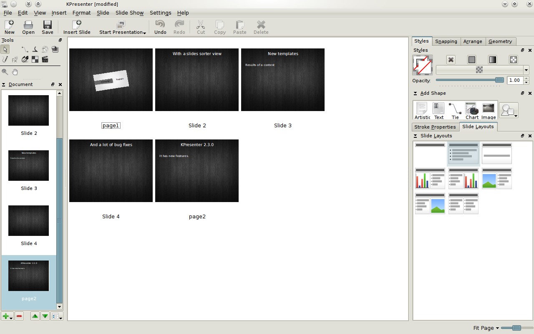Switch to Stroke Properties tab
Screen dimensions: 534x334
435,127
